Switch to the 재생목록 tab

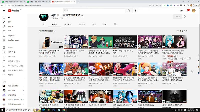[x=68, y=24]
